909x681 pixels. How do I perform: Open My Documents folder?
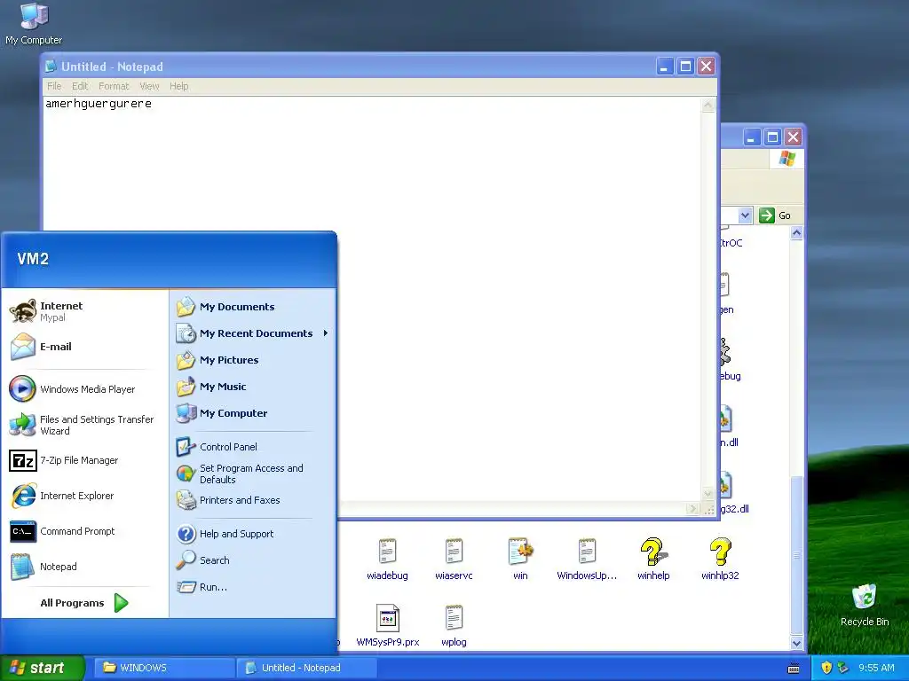click(252, 307)
